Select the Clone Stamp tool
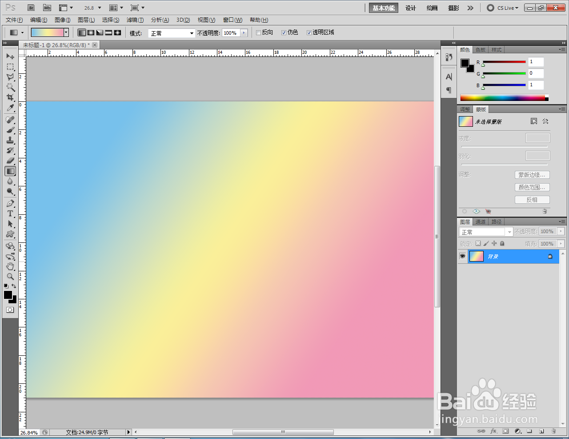 [10, 141]
